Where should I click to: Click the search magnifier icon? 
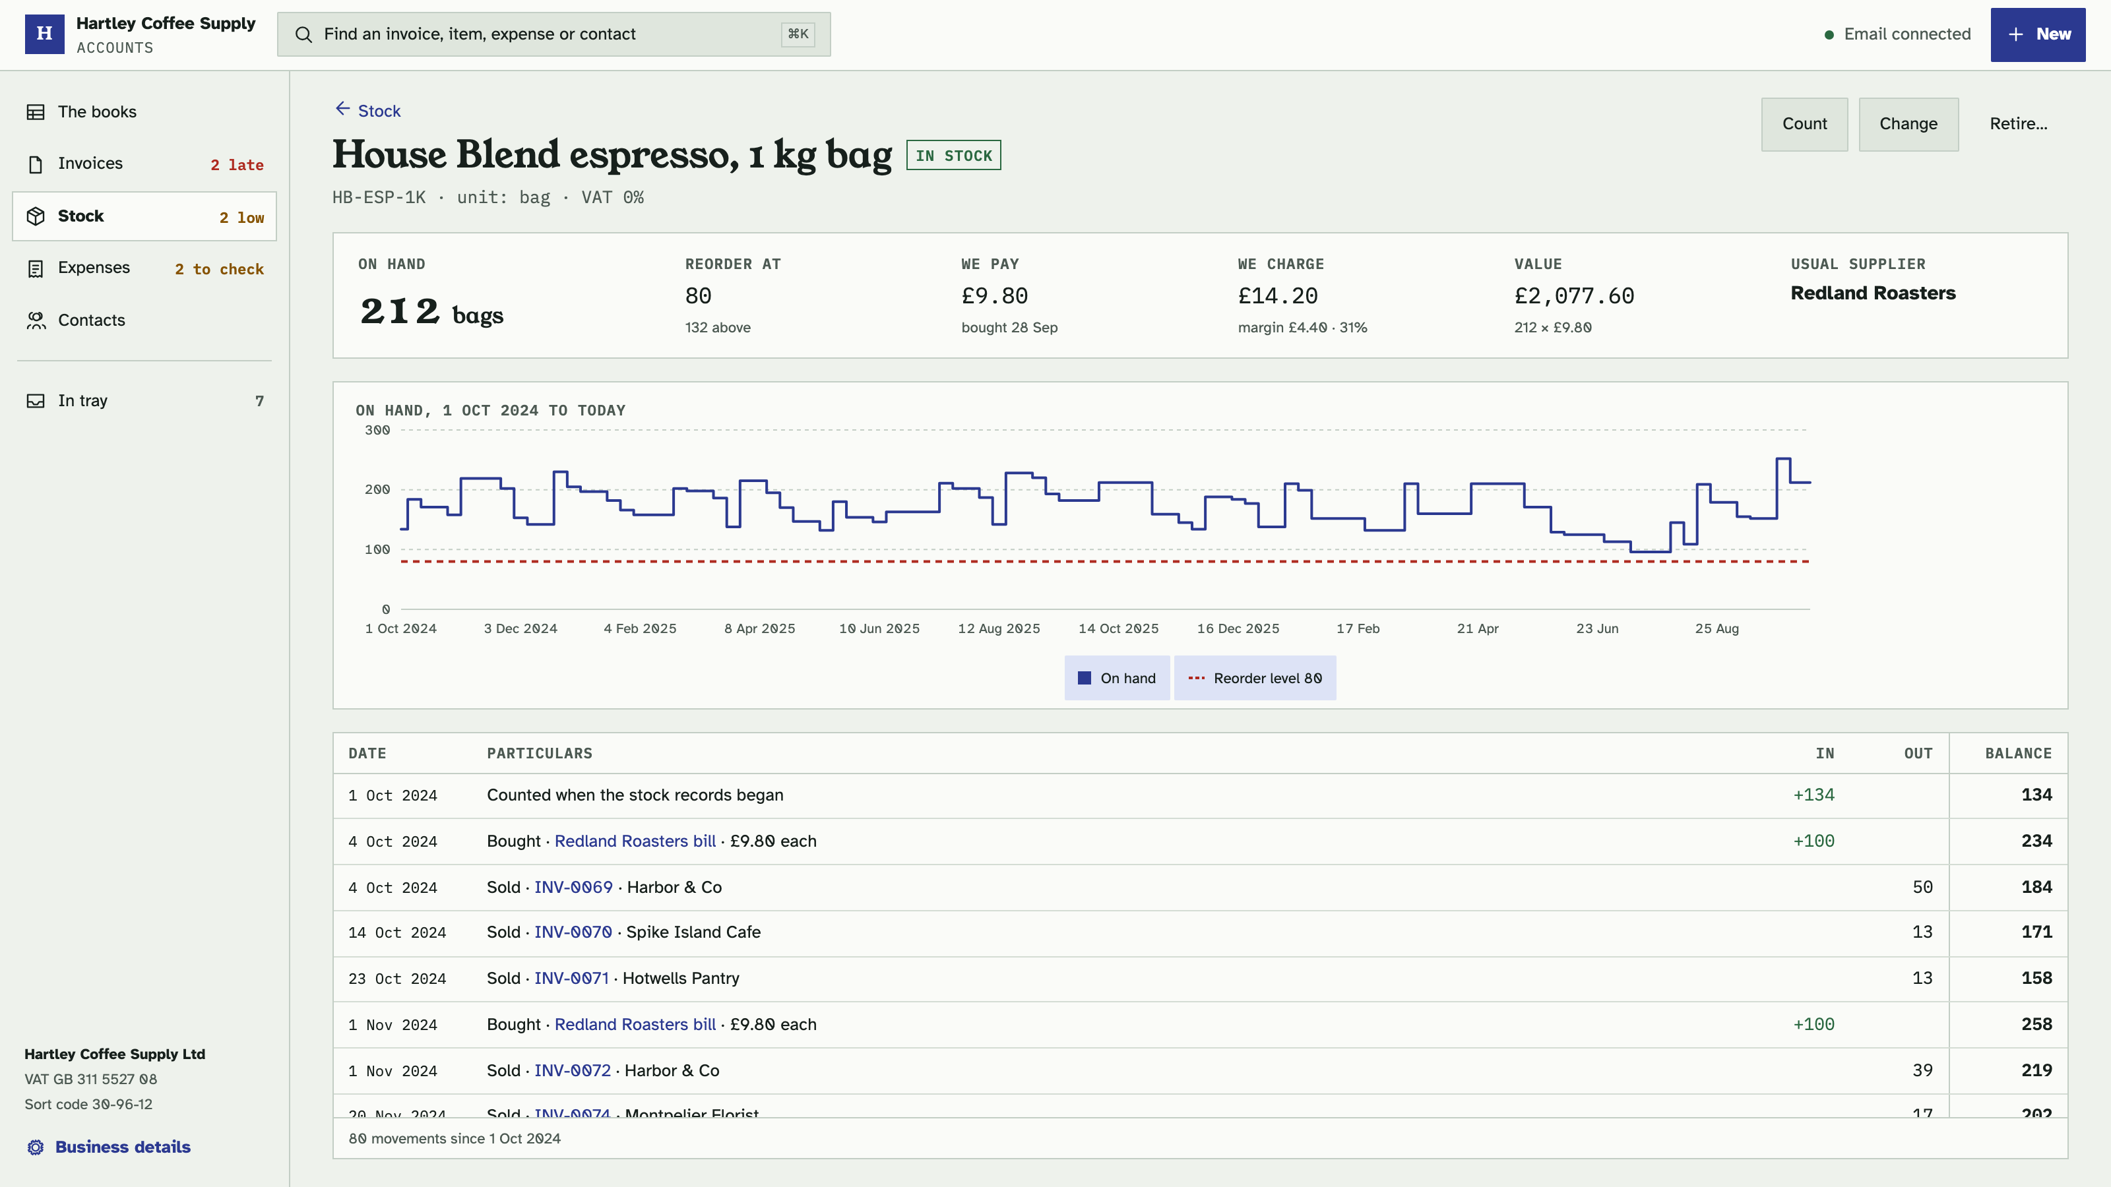pyautogui.click(x=303, y=34)
